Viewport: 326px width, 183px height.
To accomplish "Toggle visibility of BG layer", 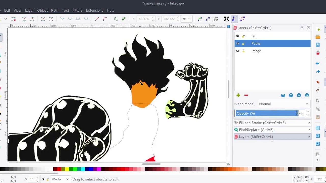I will coord(238,36).
